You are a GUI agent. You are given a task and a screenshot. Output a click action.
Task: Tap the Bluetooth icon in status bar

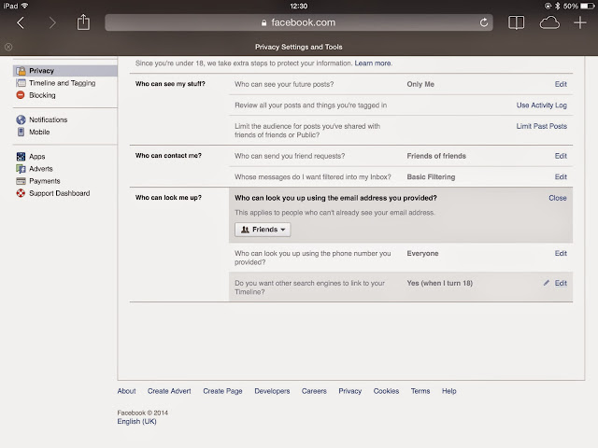tap(557, 6)
